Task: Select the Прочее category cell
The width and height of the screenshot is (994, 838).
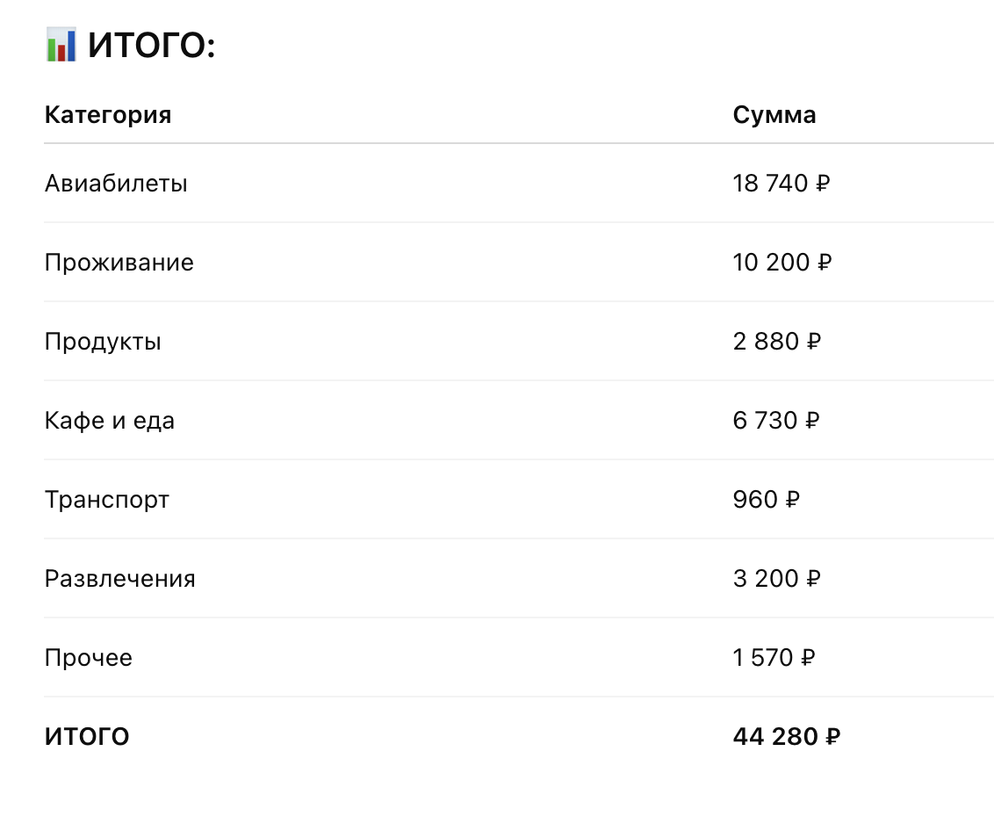Action: pos(89,658)
